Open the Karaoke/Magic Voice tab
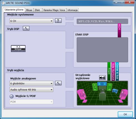 [x=54, y=10]
